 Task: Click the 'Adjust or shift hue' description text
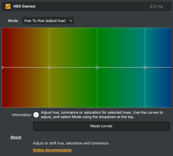coord(71,143)
